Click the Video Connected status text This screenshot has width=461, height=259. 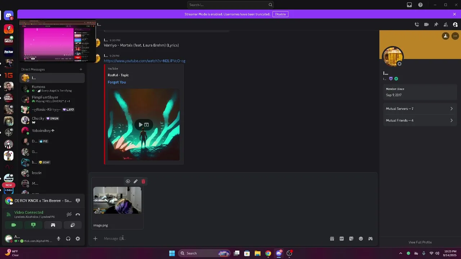[x=29, y=212]
